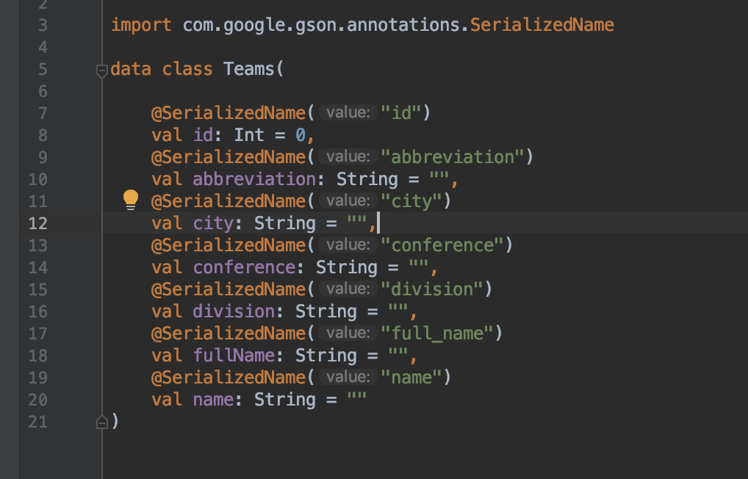Place cursor on fullName property

click(x=234, y=356)
